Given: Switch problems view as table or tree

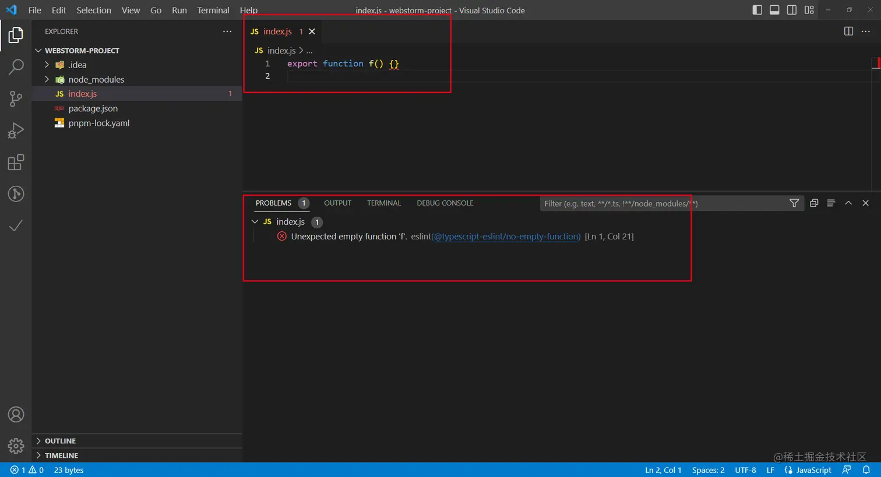Looking at the screenshot, I should click(x=831, y=203).
